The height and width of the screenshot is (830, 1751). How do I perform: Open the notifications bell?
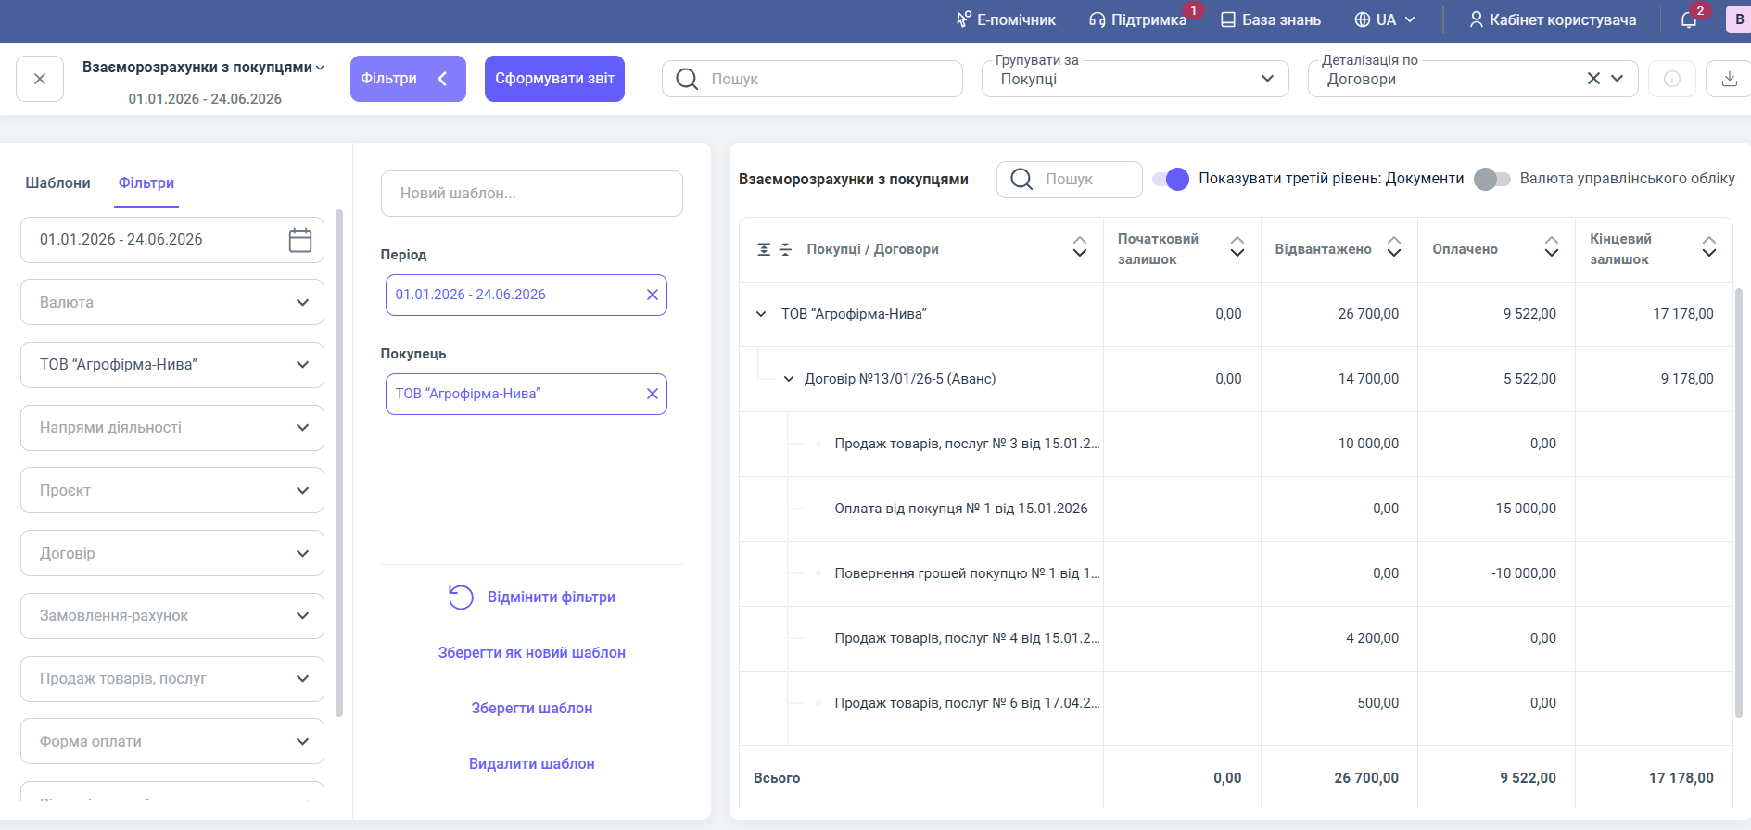pos(1689,19)
